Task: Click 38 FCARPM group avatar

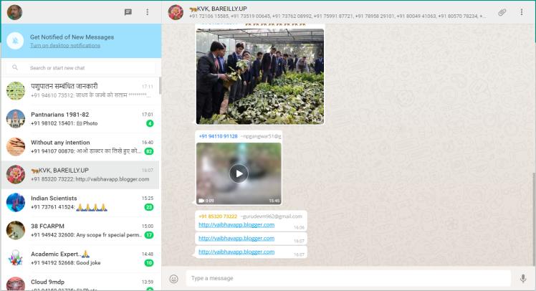Action: pos(15,231)
